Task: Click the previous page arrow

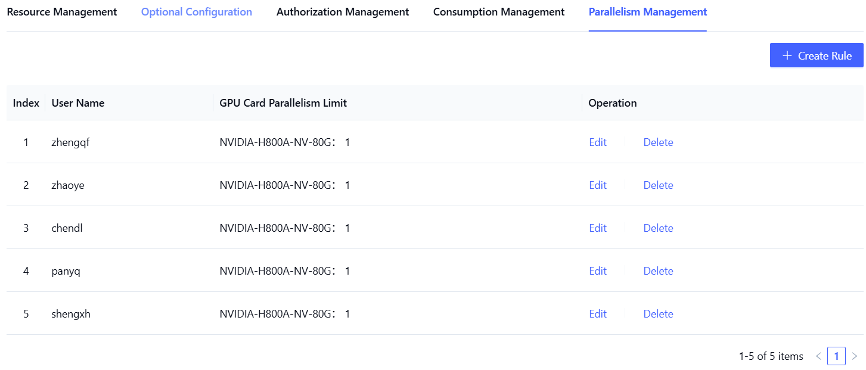Action: (x=818, y=356)
